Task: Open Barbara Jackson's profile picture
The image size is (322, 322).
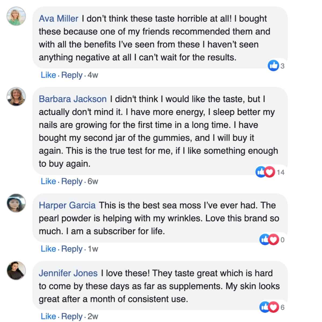Action: 16,97
